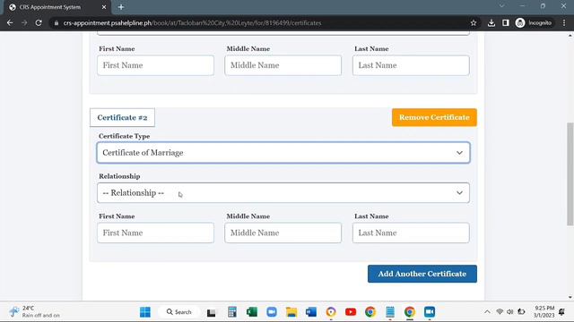Viewport: 574px width, 322px height.
Task: Open the Incognito profile indicator
Action: pyautogui.click(x=533, y=22)
